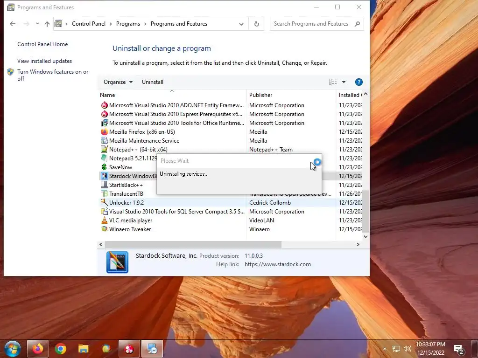Click the Uninstall toolbar button
This screenshot has width=478, height=358.
tap(153, 82)
